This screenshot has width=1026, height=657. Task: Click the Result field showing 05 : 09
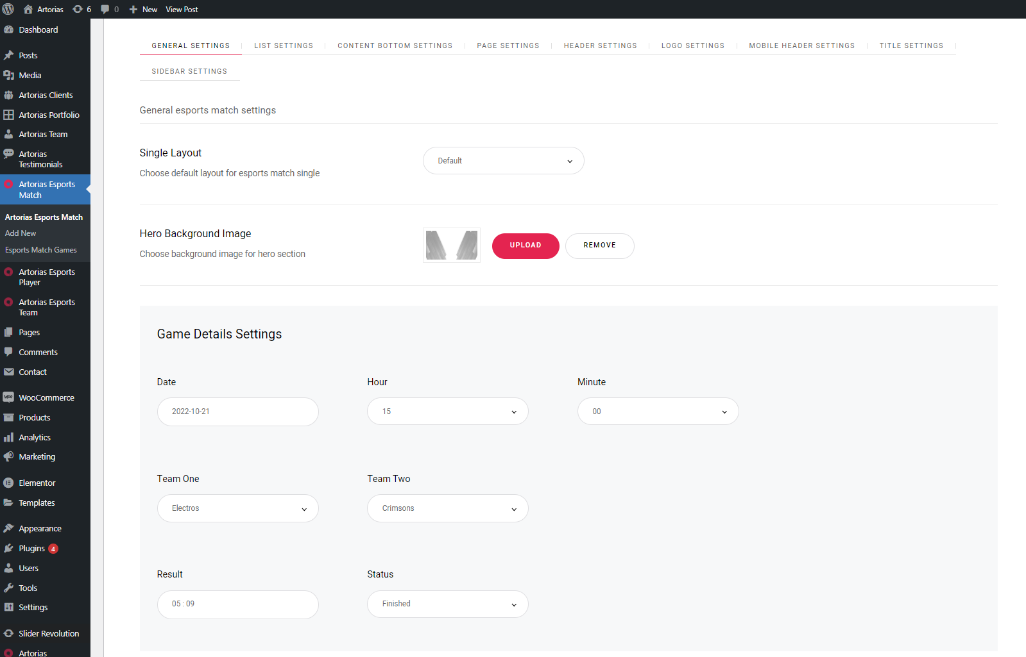238,604
